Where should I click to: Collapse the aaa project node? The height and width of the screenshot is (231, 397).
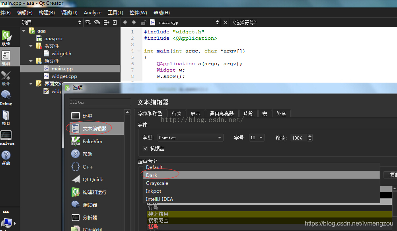pyautogui.click(x=24, y=31)
